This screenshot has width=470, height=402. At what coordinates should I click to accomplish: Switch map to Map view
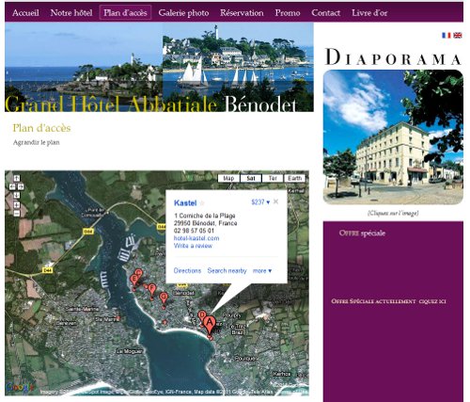228,178
